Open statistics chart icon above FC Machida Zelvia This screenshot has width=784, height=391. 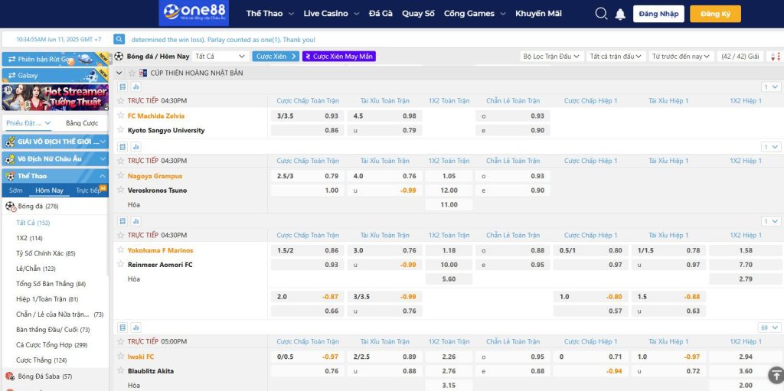click(136, 87)
